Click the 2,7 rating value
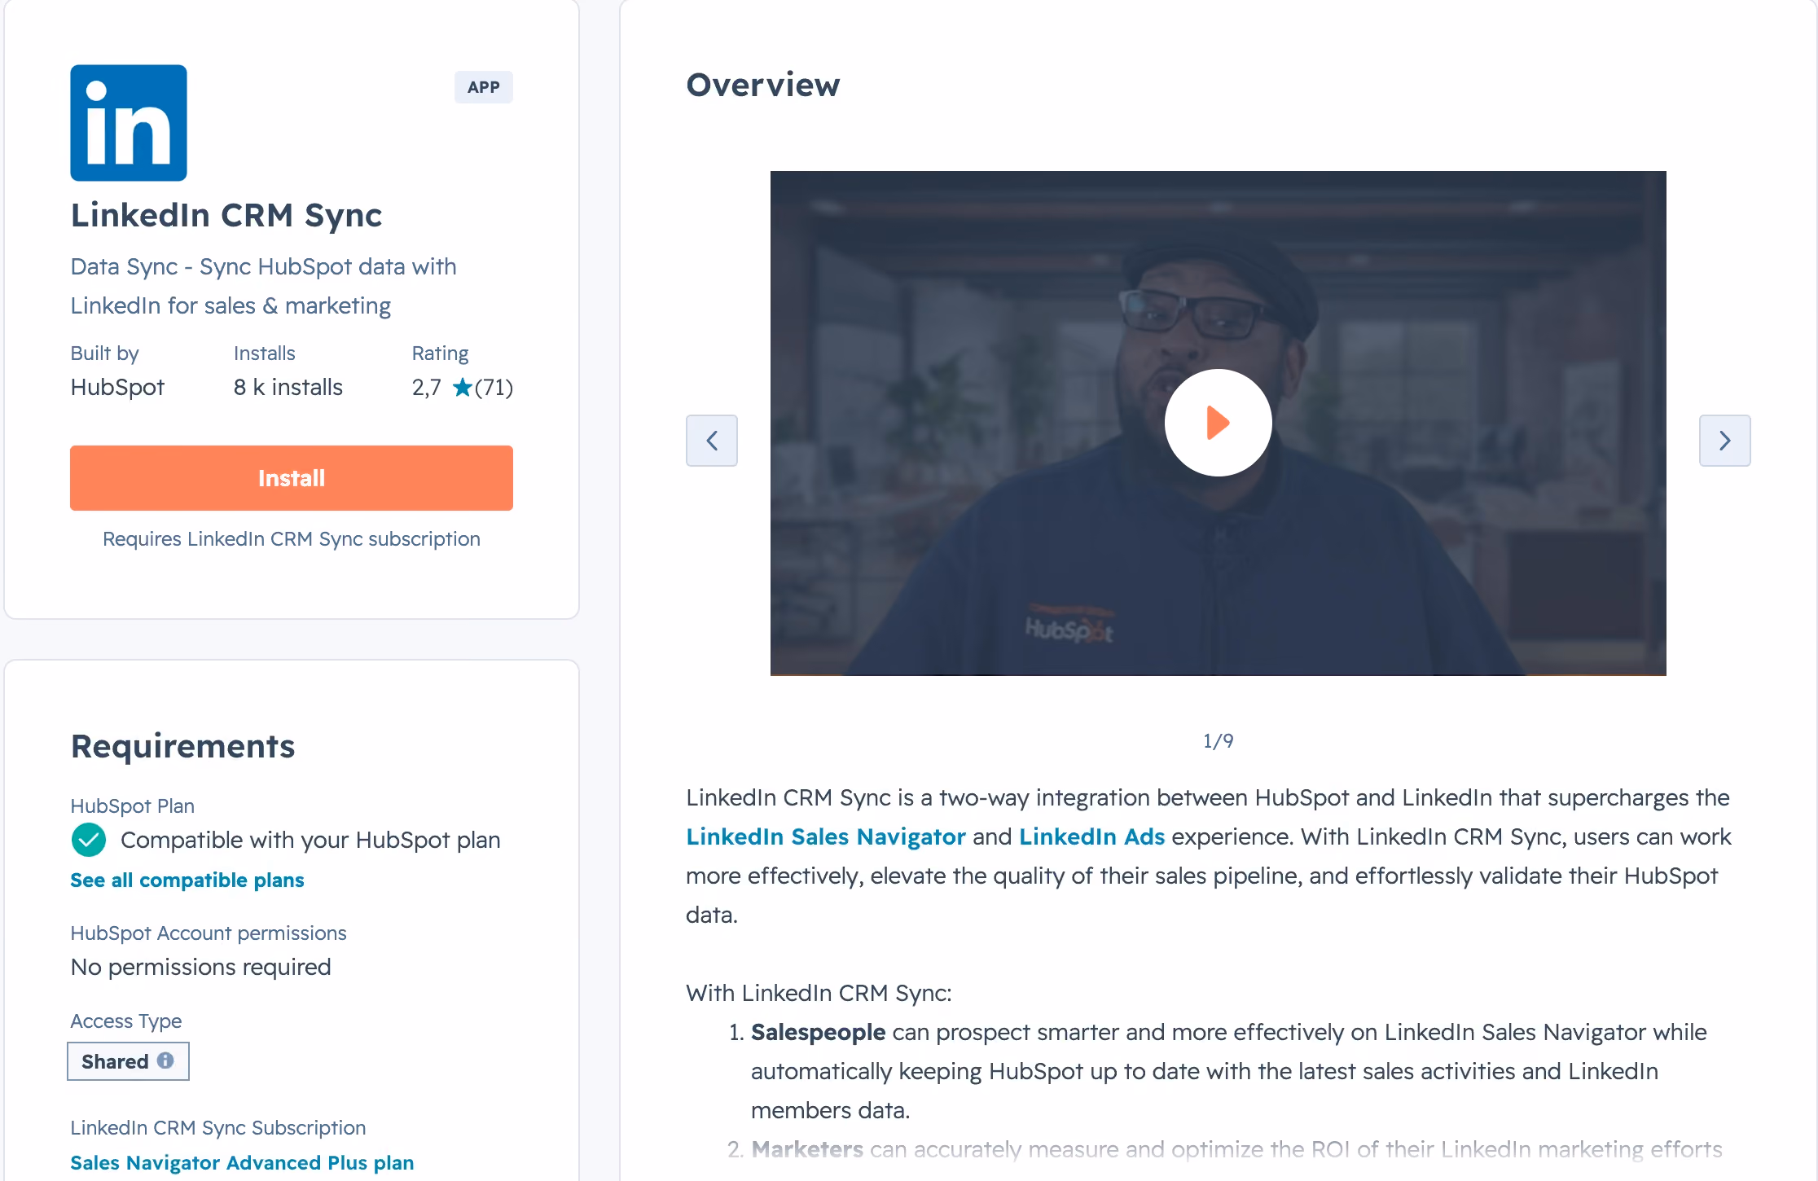Viewport: 1818px width, 1181px height. tap(427, 388)
